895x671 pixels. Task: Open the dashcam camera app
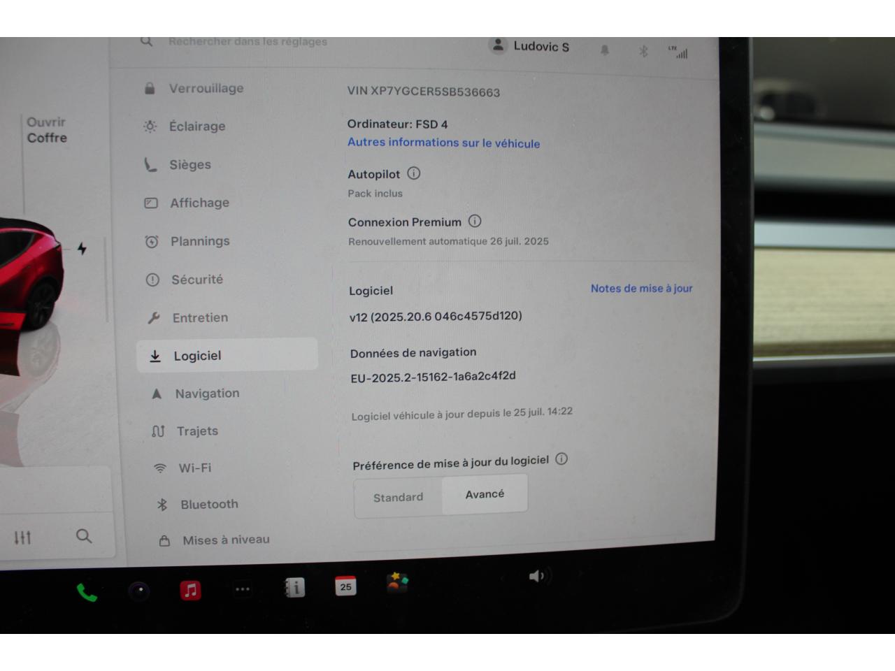point(139,591)
